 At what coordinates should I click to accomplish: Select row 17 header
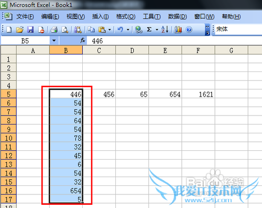coord(8,199)
